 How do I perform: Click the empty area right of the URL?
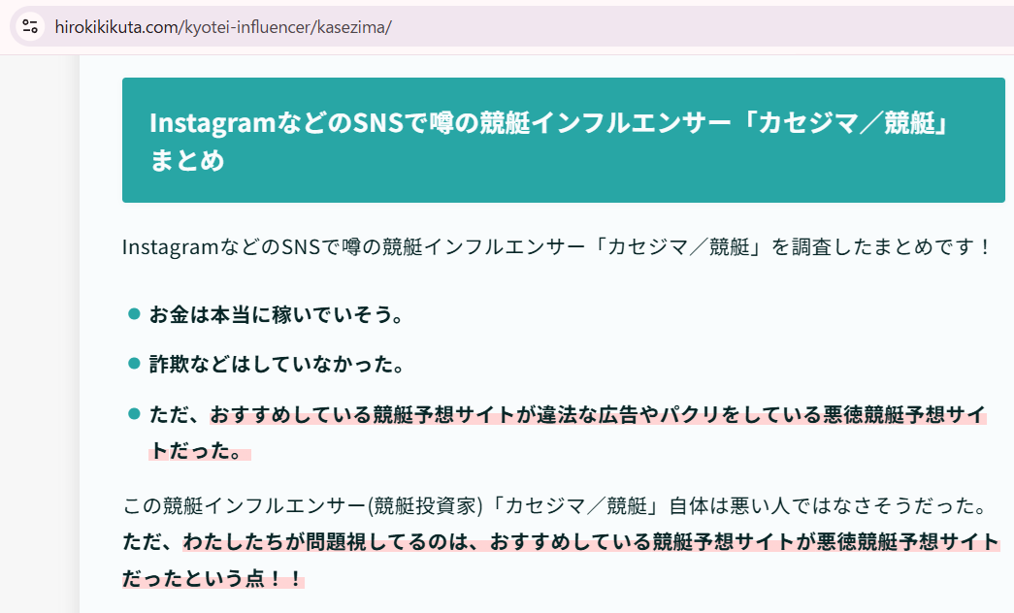[x=699, y=26]
